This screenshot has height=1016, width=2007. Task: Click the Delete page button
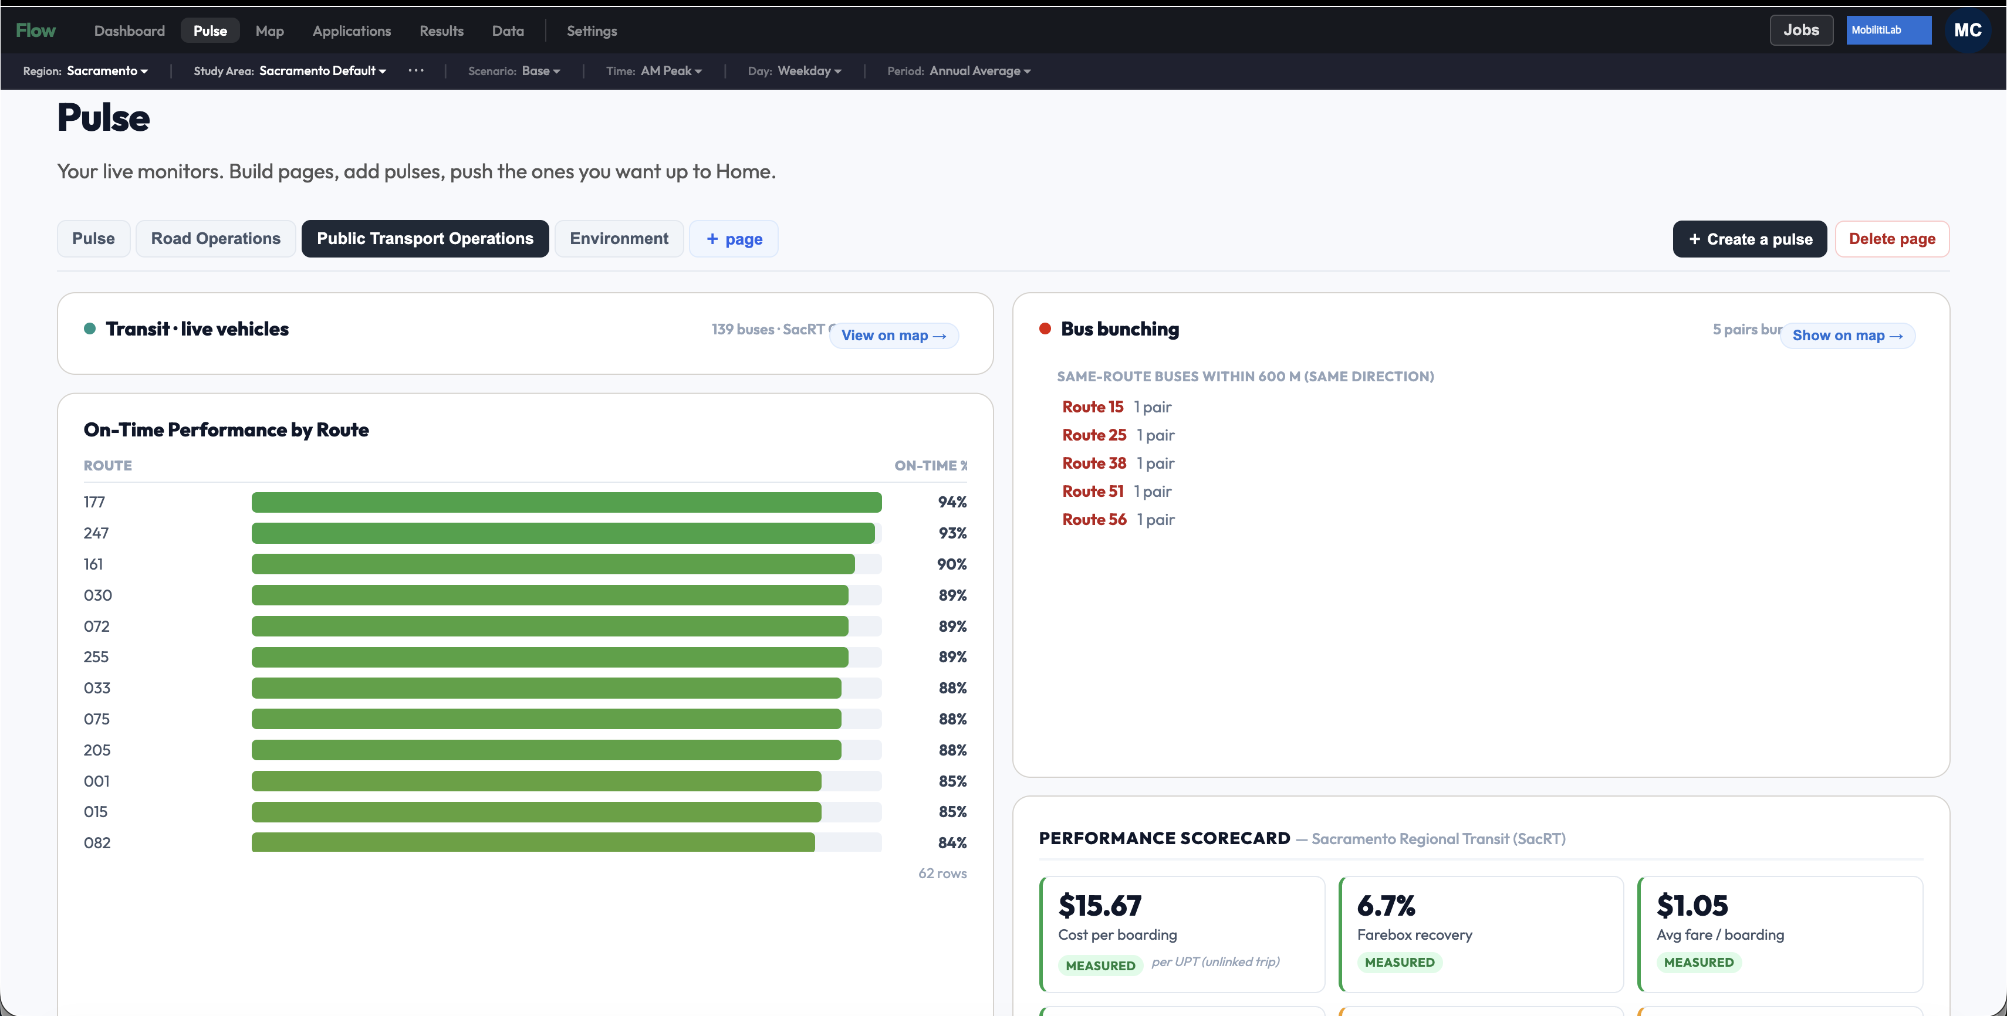tap(1893, 238)
